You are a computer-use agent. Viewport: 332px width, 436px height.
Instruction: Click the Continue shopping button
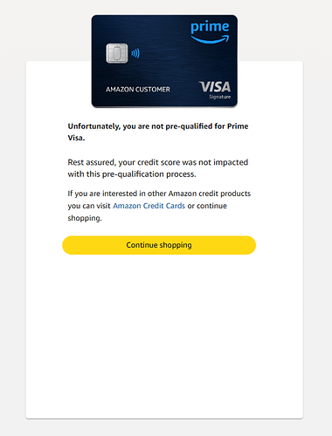[159, 245]
